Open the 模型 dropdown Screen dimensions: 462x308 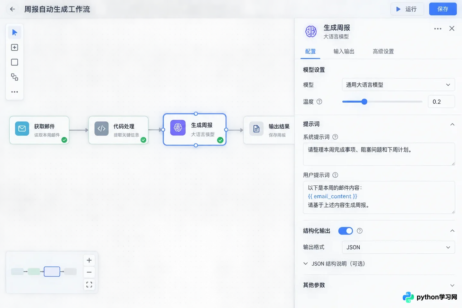click(x=398, y=85)
